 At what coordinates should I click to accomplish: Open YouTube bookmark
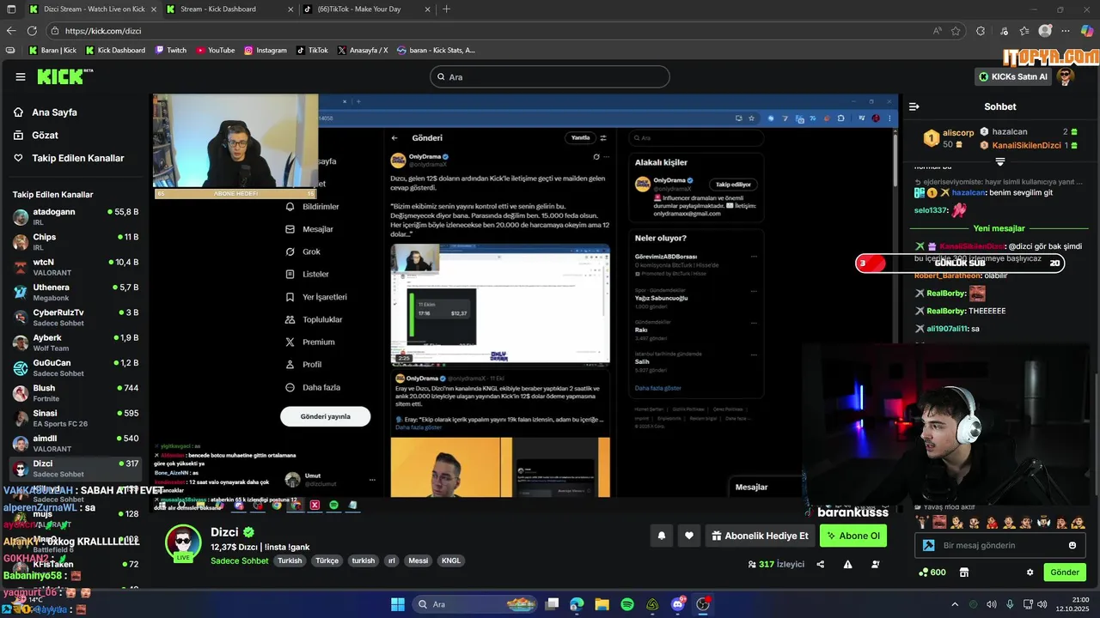215,50
